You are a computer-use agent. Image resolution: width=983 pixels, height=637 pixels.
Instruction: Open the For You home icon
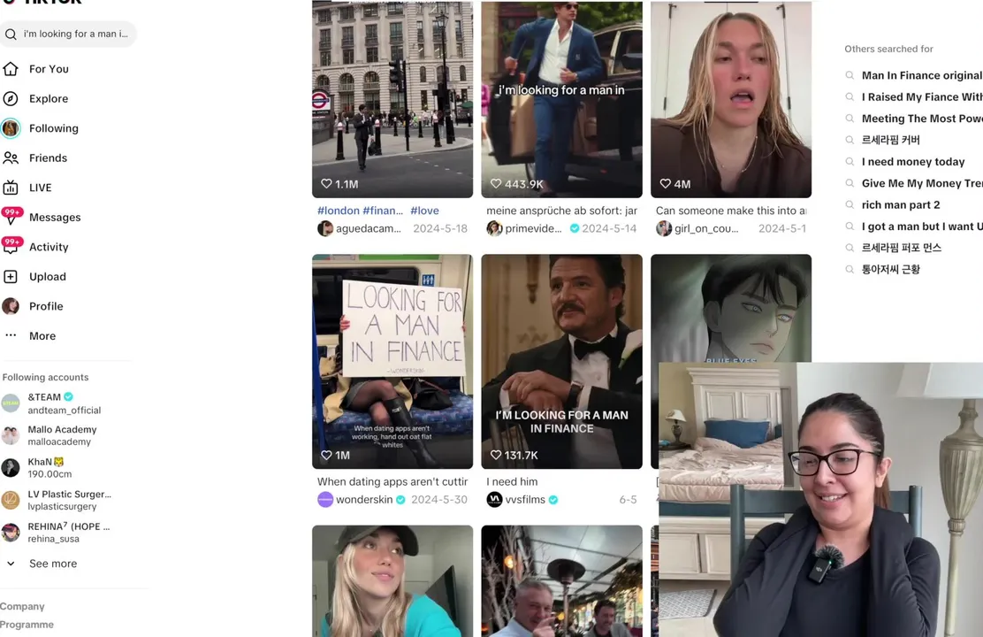11,68
